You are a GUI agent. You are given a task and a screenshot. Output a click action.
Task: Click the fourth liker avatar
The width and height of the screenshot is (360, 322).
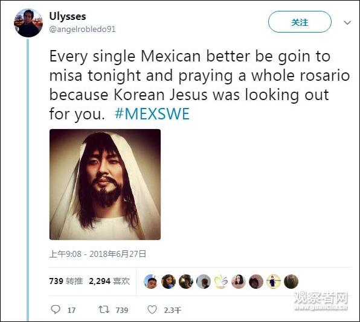pos(204,282)
